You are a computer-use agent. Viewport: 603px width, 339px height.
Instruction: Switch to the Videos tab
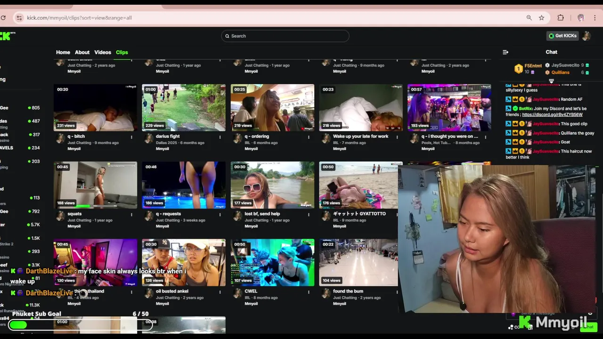[103, 52]
